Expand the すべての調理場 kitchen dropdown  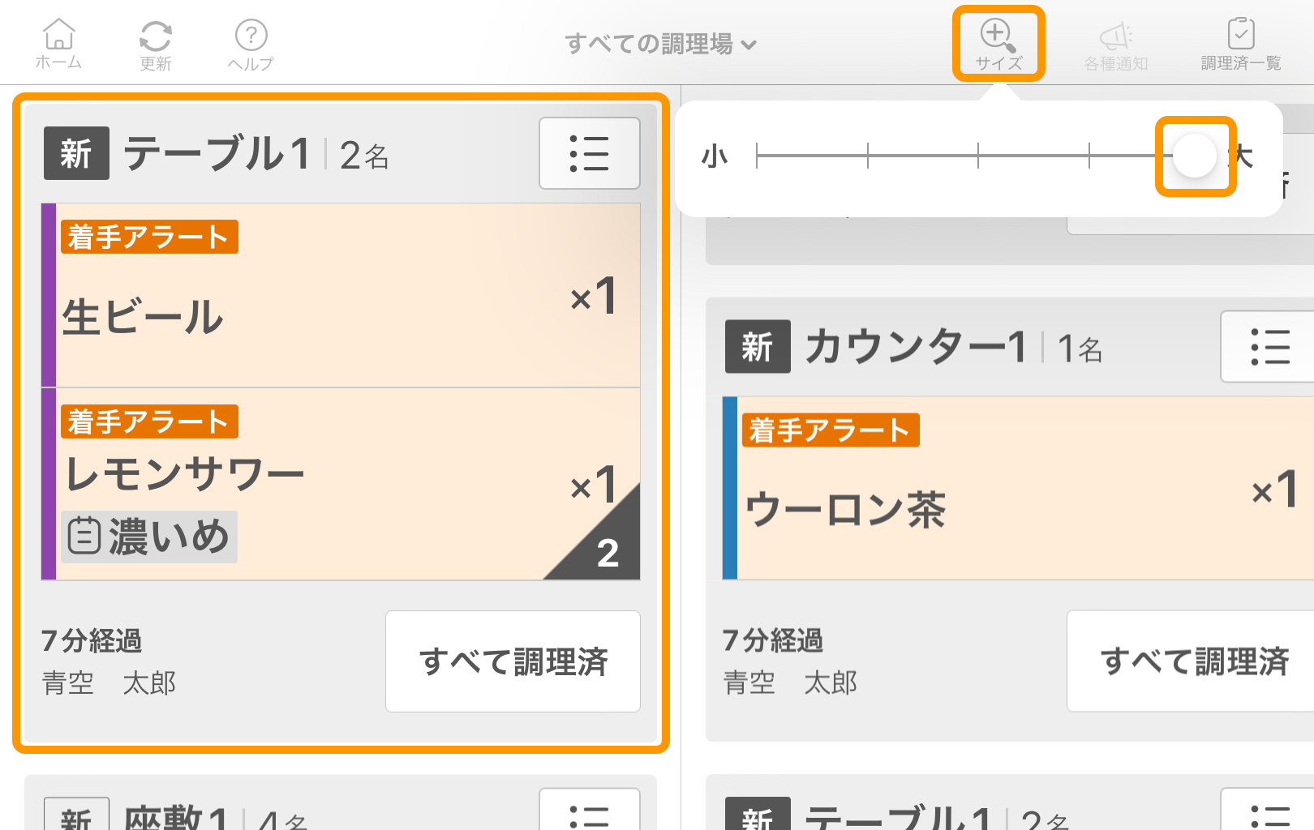click(660, 43)
